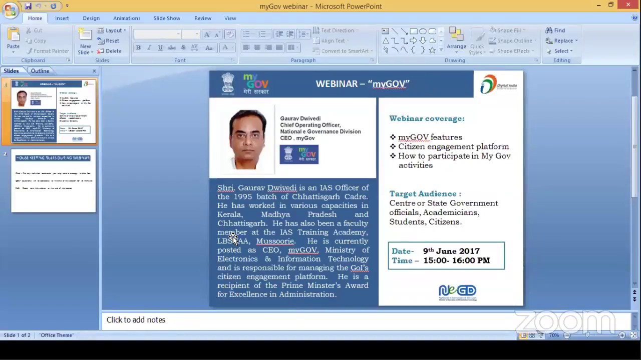Image resolution: width=641 pixels, height=360 pixels.
Task: Open the Layout dropdown
Action: click(x=112, y=30)
